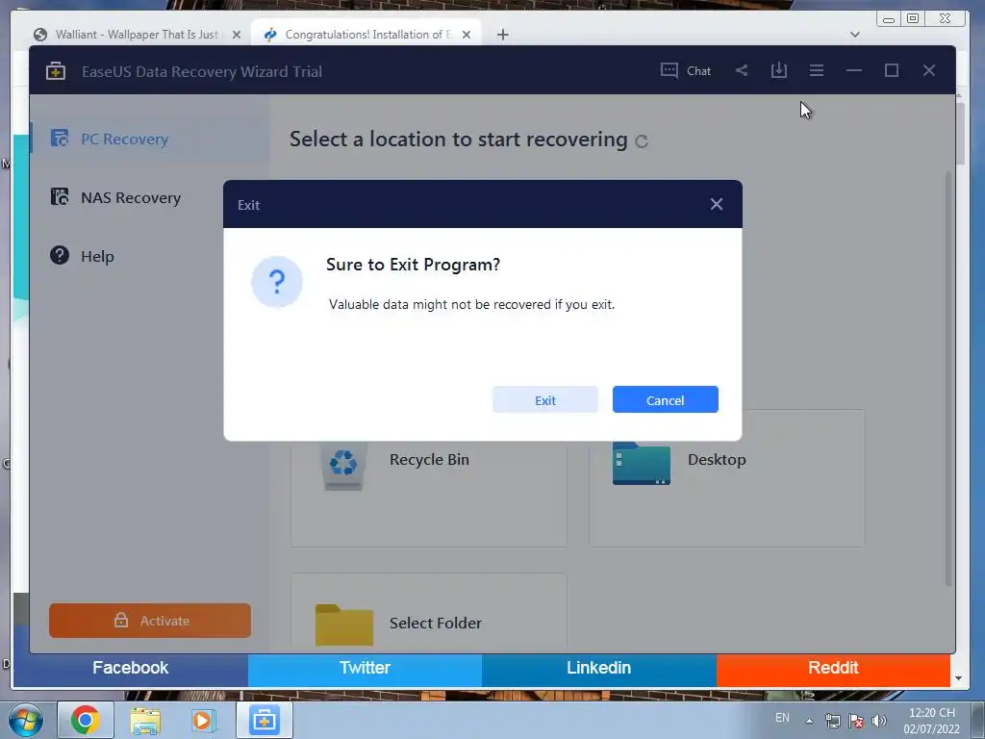Click the Activate button

coord(149,621)
